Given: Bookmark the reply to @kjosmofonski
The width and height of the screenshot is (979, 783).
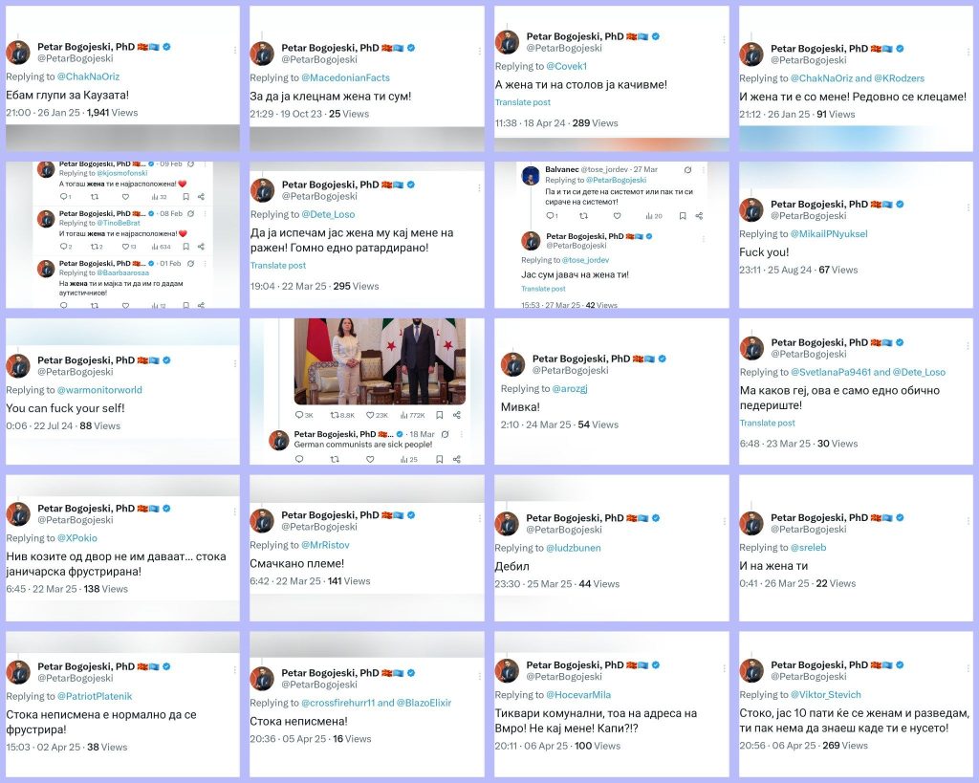Looking at the screenshot, I should (186, 196).
